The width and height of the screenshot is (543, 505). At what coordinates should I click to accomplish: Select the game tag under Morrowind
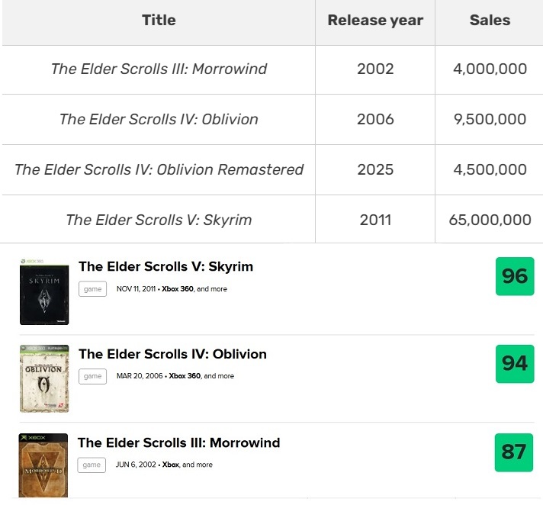92,465
